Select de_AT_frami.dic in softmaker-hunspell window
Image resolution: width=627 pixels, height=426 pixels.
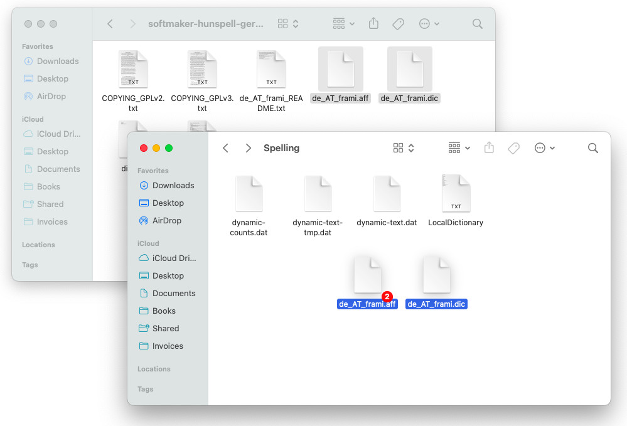coord(410,69)
